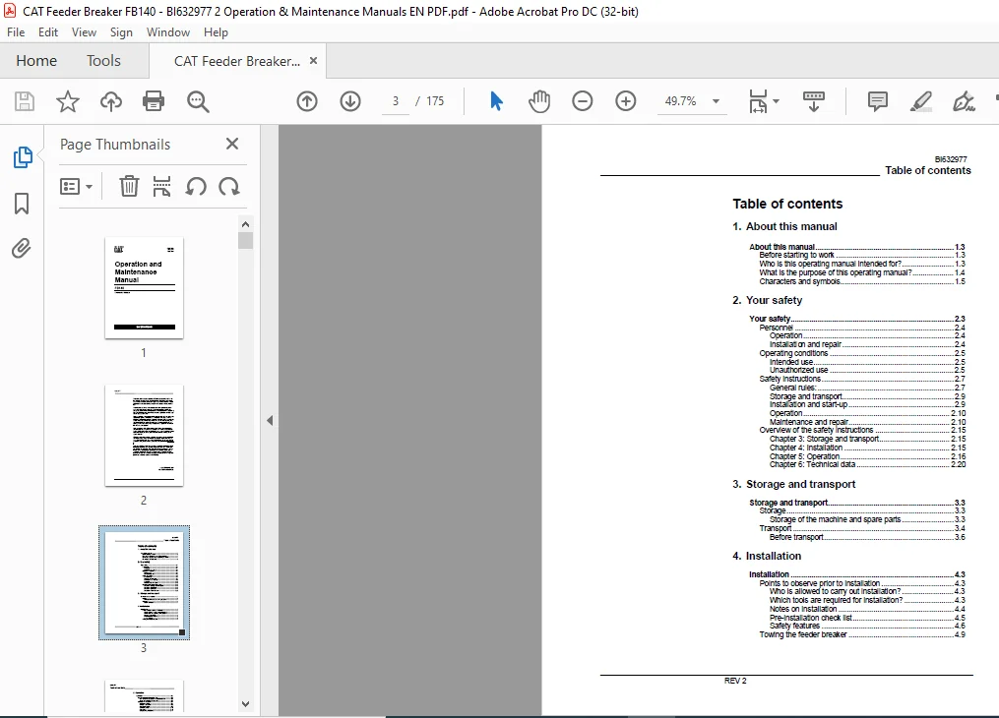Open thumbnails options dropdown menu

(76, 187)
